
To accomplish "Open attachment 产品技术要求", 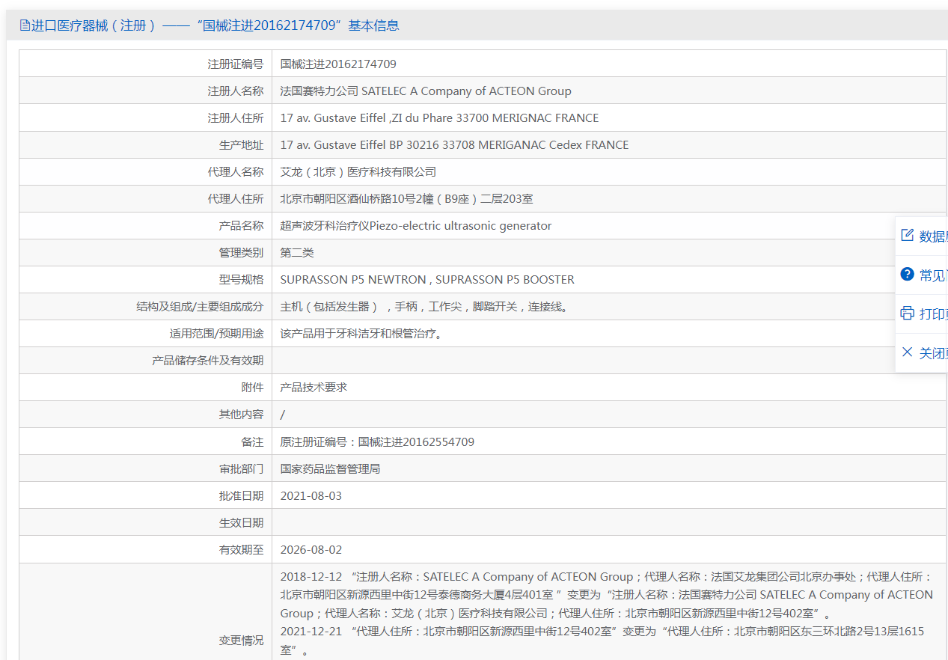I will [x=314, y=388].
